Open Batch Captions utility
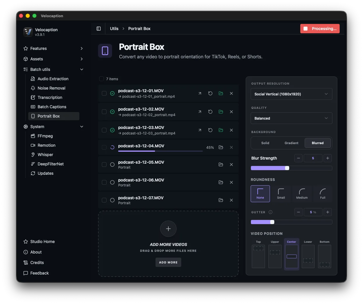The width and height of the screenshot is (363, 304). click(54, 107)
